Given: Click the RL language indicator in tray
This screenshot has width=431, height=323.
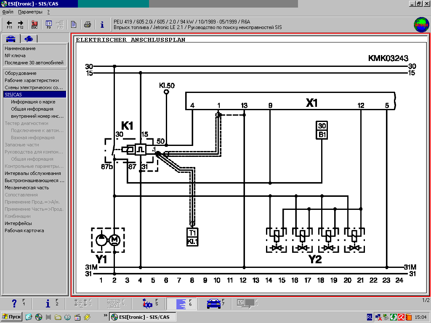Looking at the screenshot, I should pos(370,317).
